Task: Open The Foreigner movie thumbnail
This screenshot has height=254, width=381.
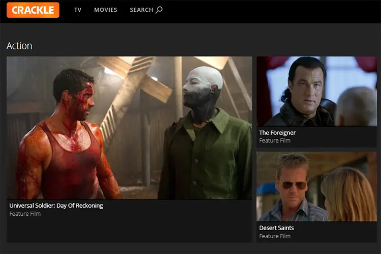Action: pos(316,91)
